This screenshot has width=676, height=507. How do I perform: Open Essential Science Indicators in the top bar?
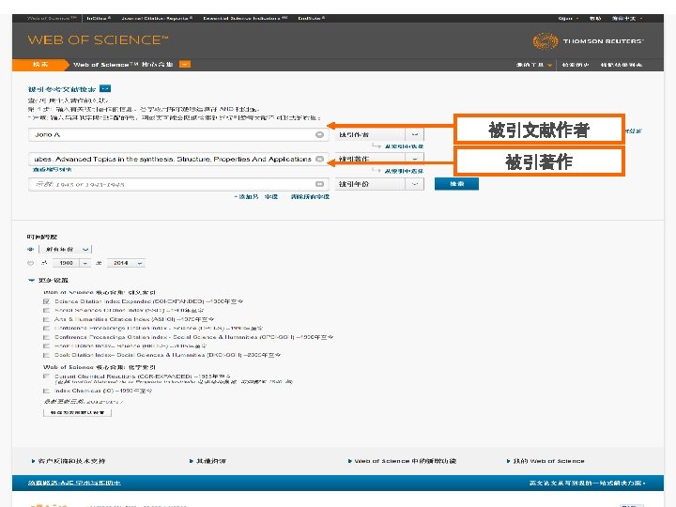pyautogui.click(x=245, y=18)
